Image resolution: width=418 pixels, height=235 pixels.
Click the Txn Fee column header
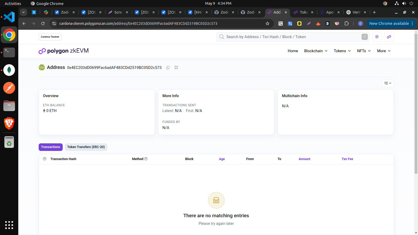tap(347, 159)
